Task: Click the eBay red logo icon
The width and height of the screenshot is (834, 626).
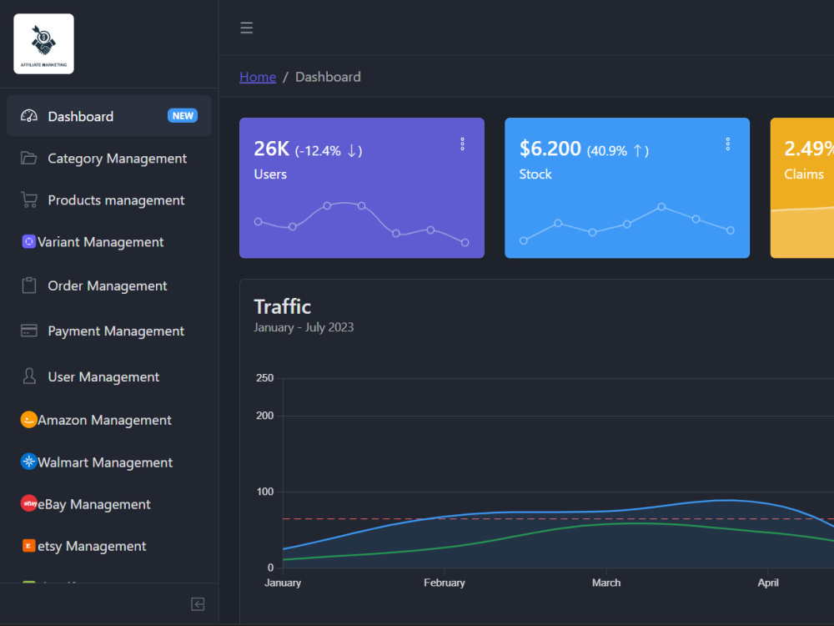Action: pos(28,503)
